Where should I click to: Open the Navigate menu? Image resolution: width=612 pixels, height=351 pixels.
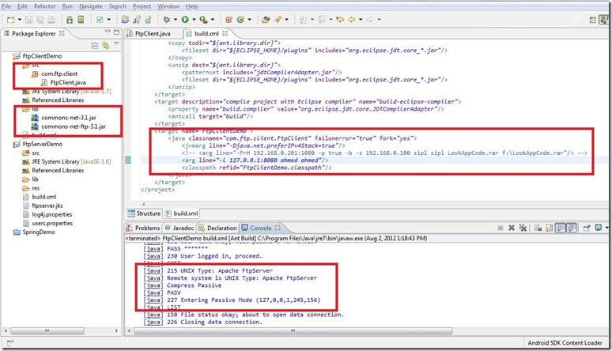(x=91, y=6)
